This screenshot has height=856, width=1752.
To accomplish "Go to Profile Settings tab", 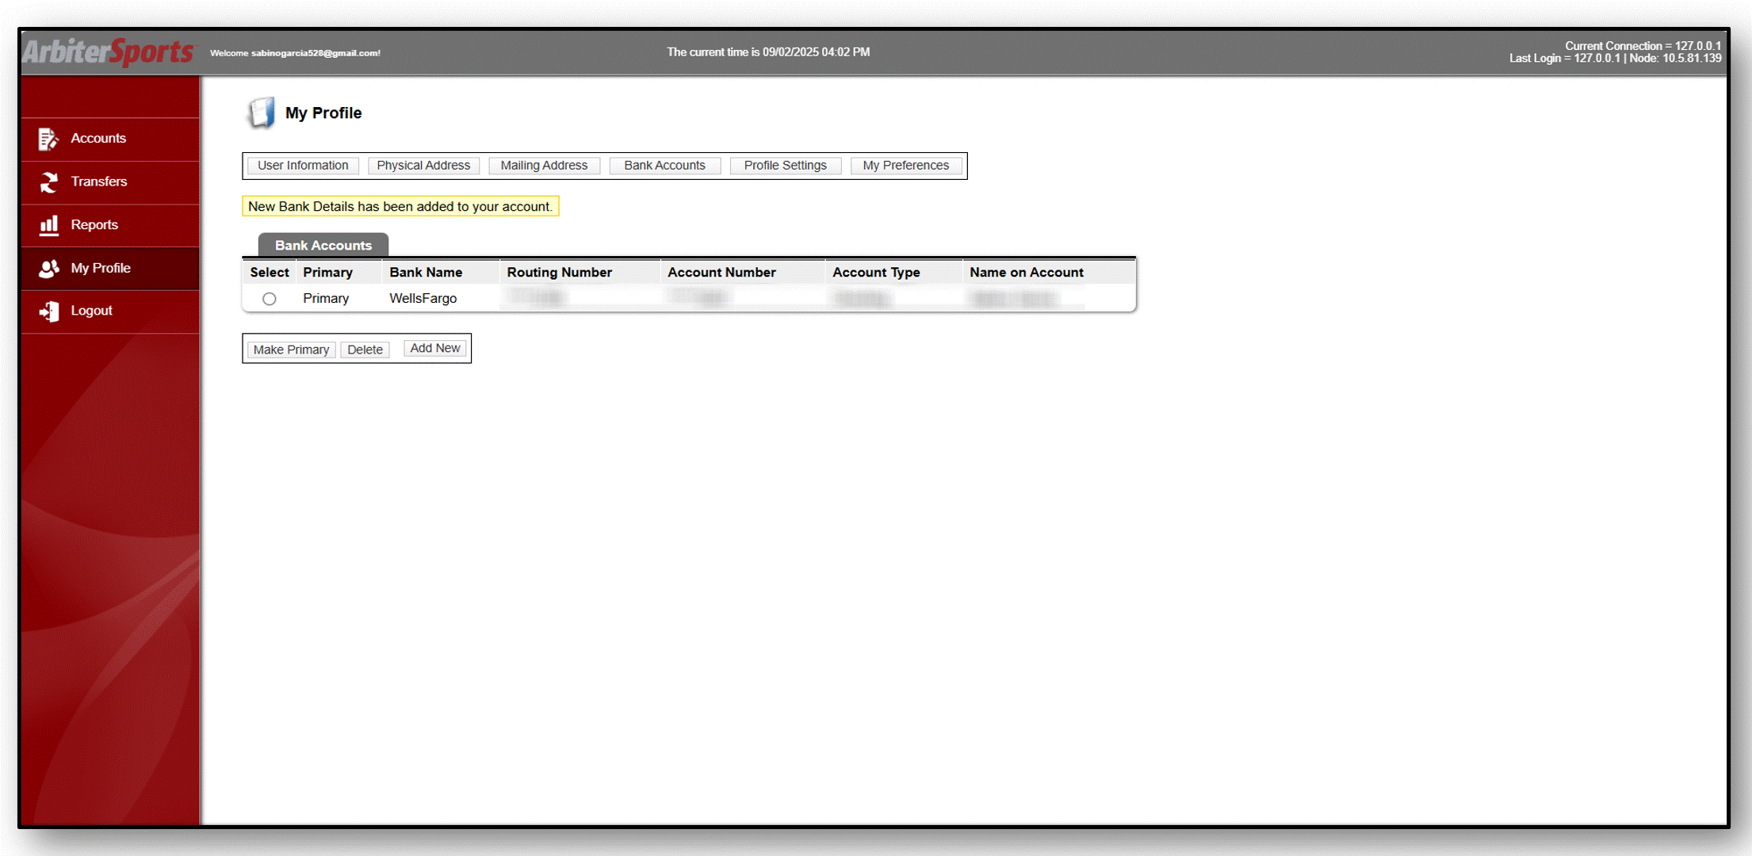I will click(785, 166).
